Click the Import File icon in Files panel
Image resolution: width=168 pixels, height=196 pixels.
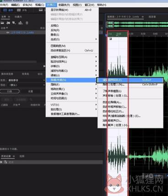click(8, 23)
